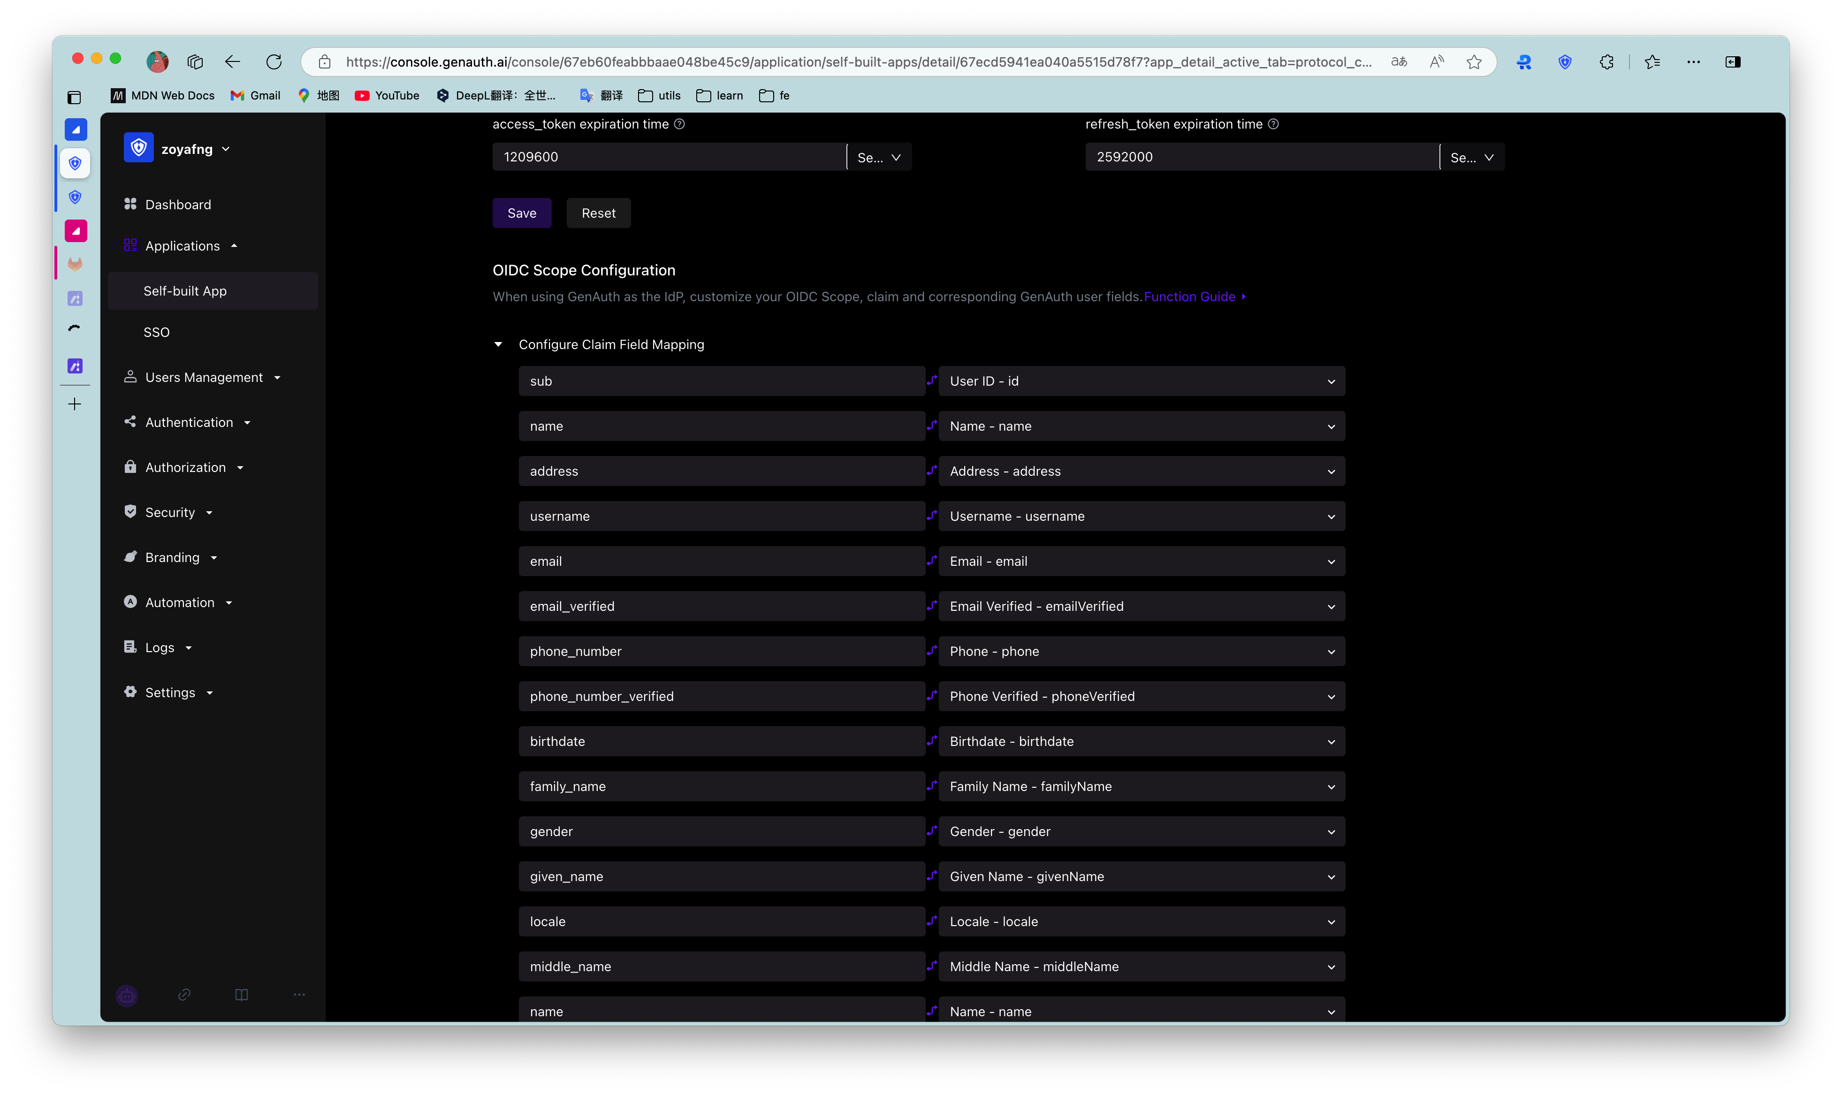Open the tab actions workspaces icon
Screen dimensions: 1842x1095
[195, 62]
